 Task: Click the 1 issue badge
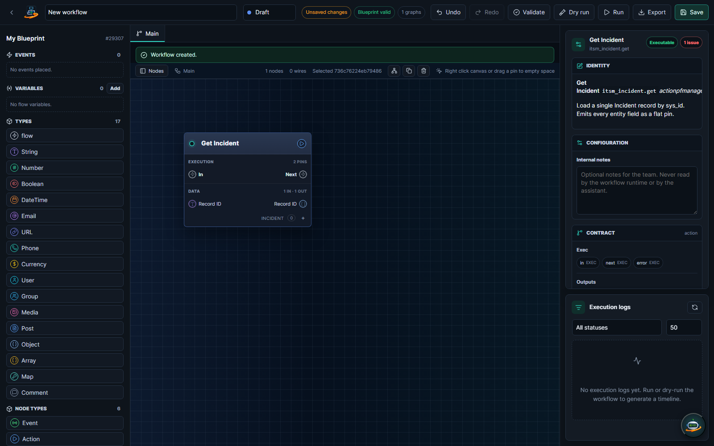pyautogui.click(x=691, y=43)
